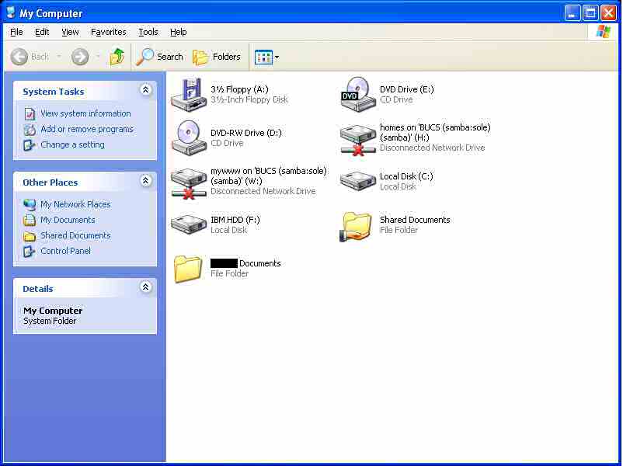Select the DVD-RW Drive (D:) icon
This screenshot has height=466, width=623.
(x=189, y=137)
